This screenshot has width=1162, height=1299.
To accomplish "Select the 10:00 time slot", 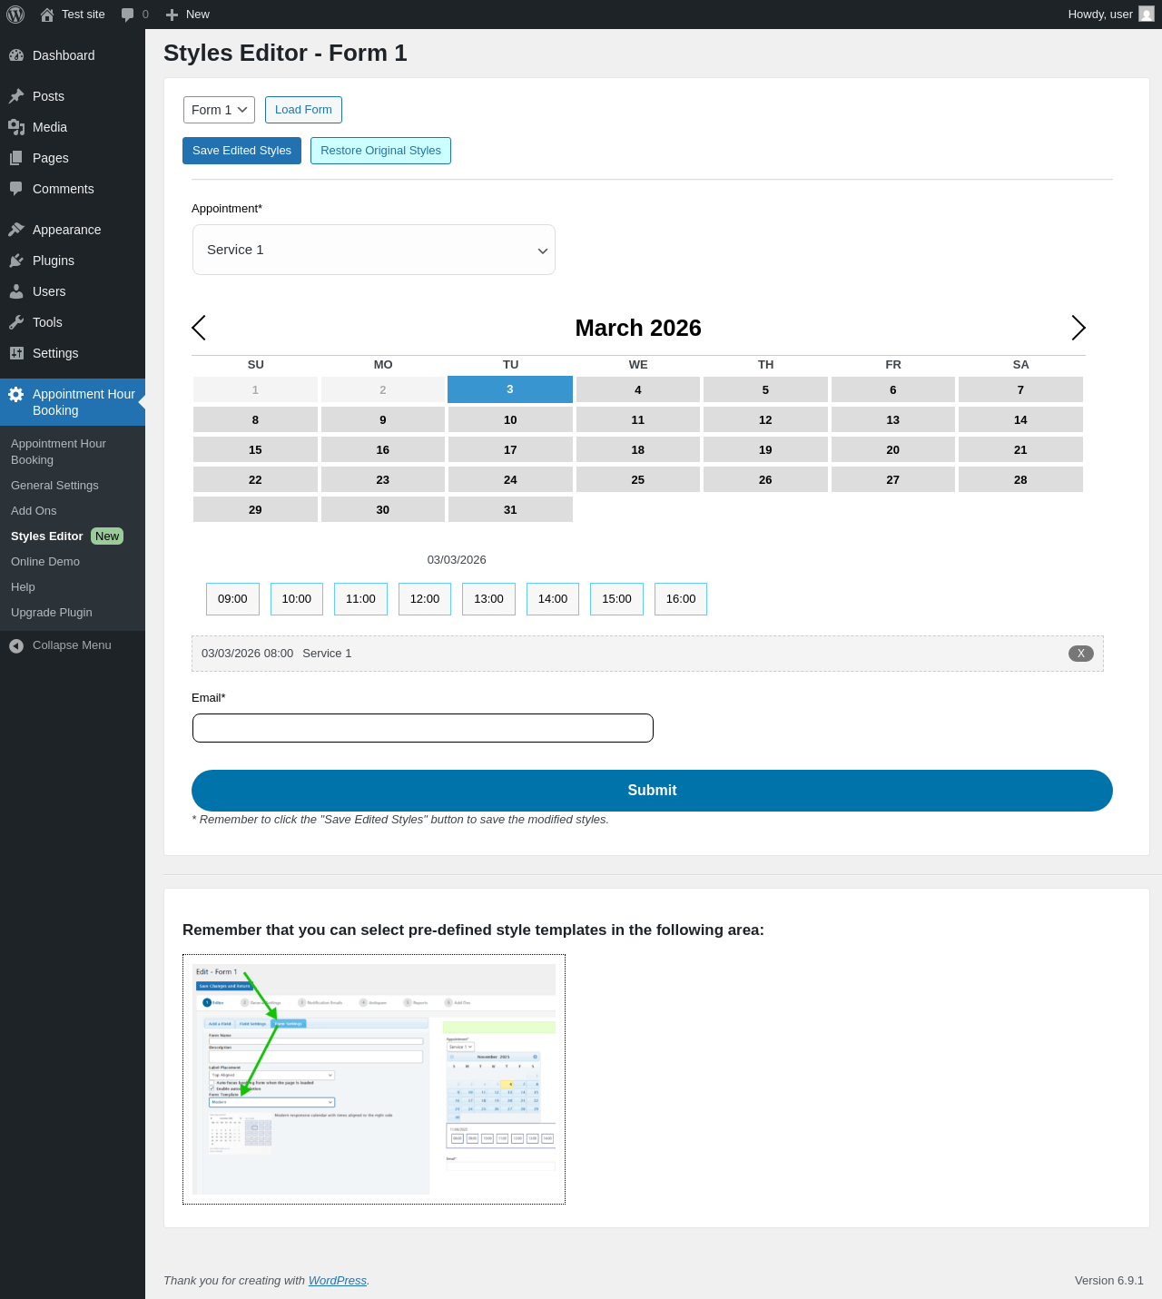I will click(297, 599).
